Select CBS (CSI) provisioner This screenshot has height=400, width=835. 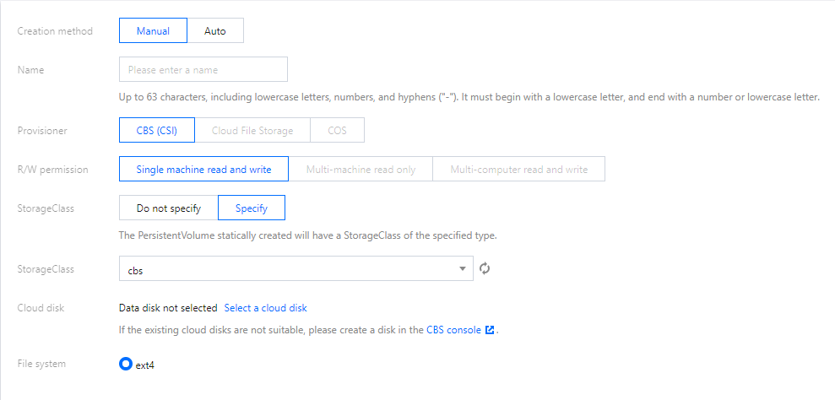click(157, 131)
